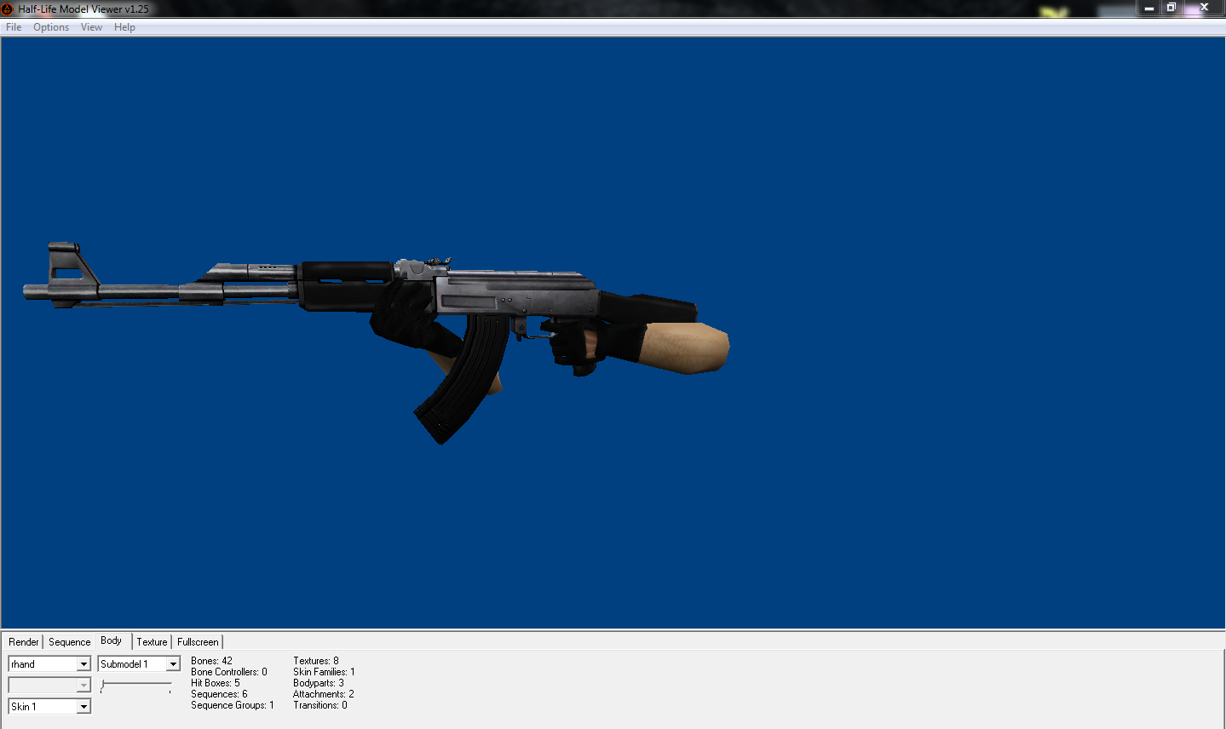Click the grayed-out dropdown below rhand
The width and height of the screenshot is (1226, 729).
click(x=49, y=686)
